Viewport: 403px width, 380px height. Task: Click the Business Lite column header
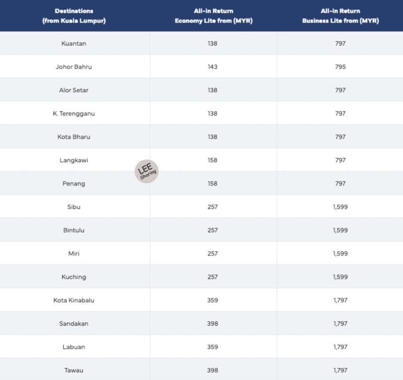[341, 16]
